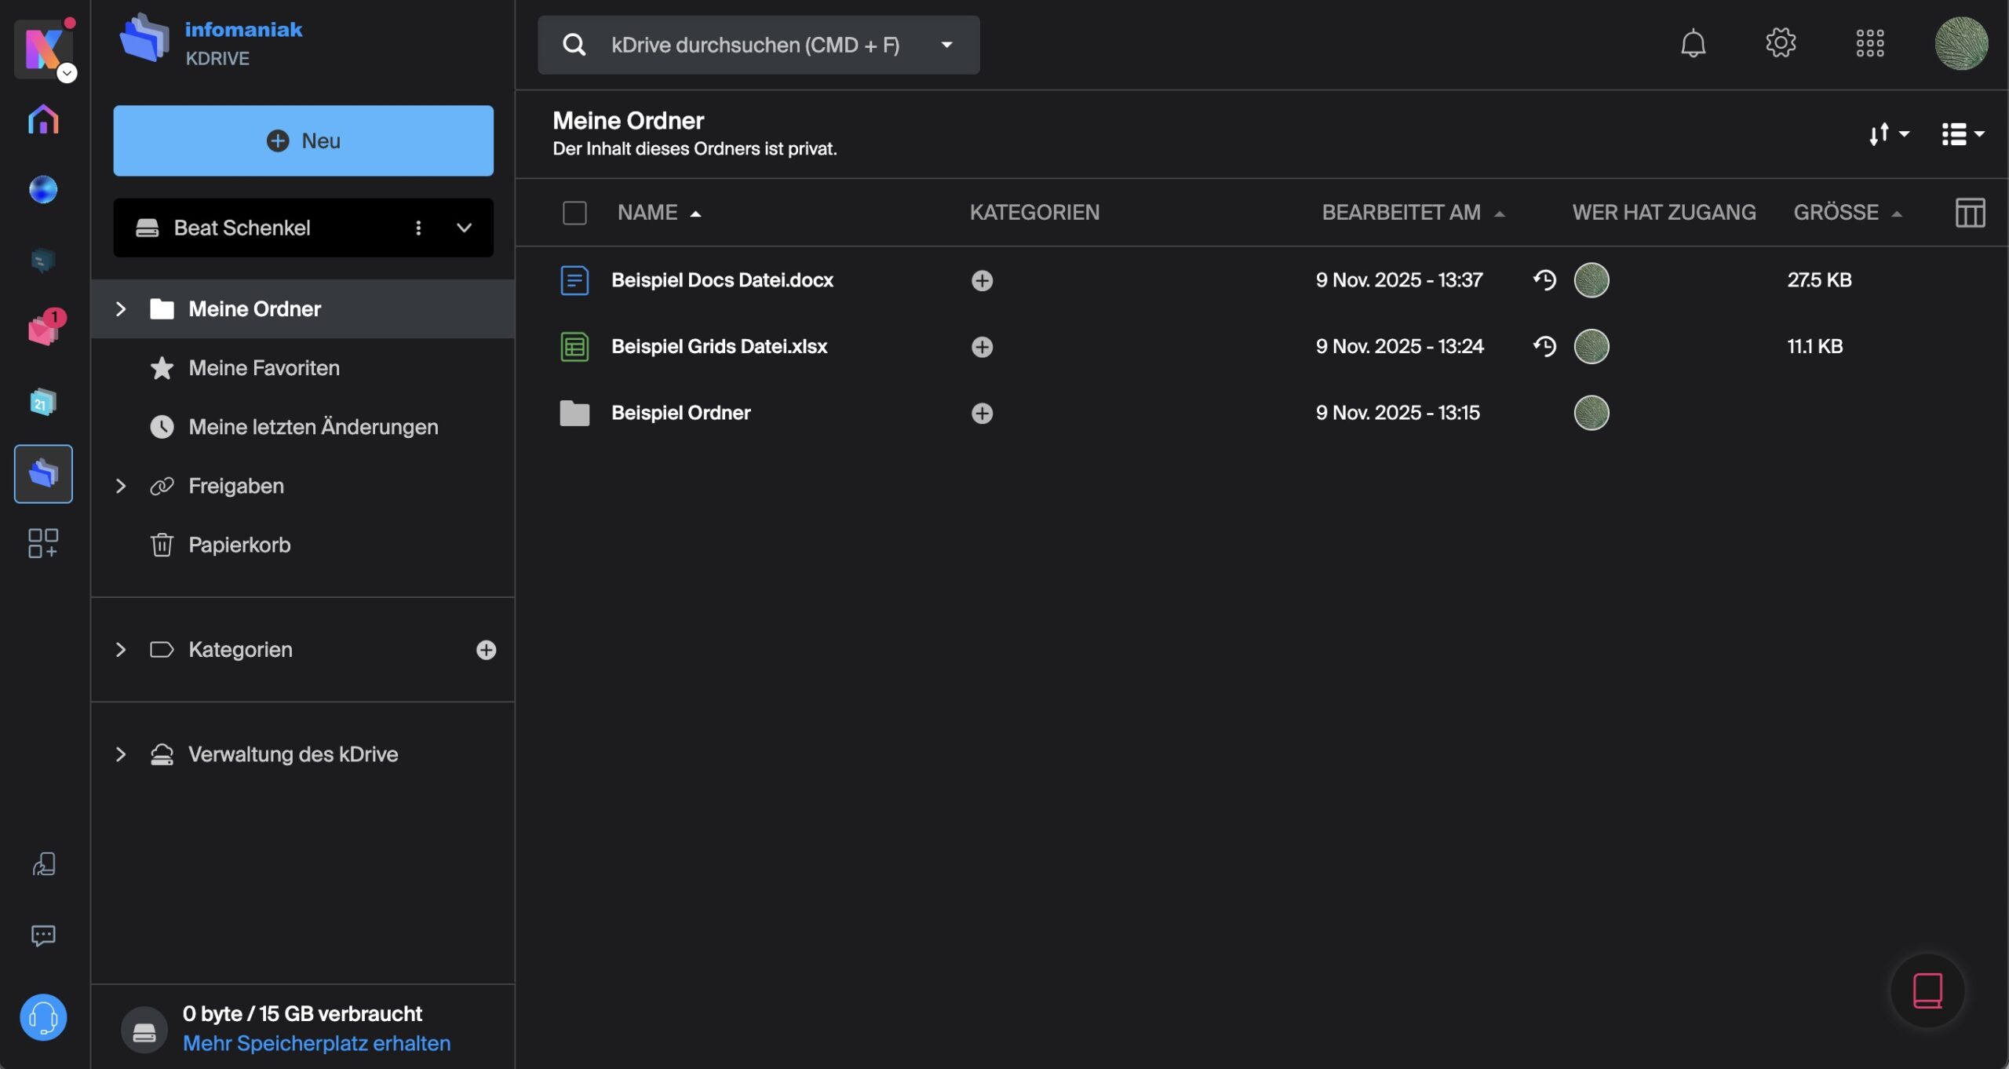Image resolution: width=2009 pixels, height=1069 pixels.
Task: Open the Infomaniak apps grid
Action: coord(1869,43)
